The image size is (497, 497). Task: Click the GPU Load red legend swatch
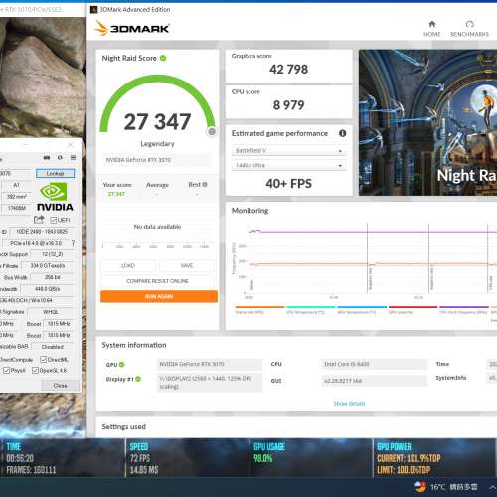[x=413, y=307]
